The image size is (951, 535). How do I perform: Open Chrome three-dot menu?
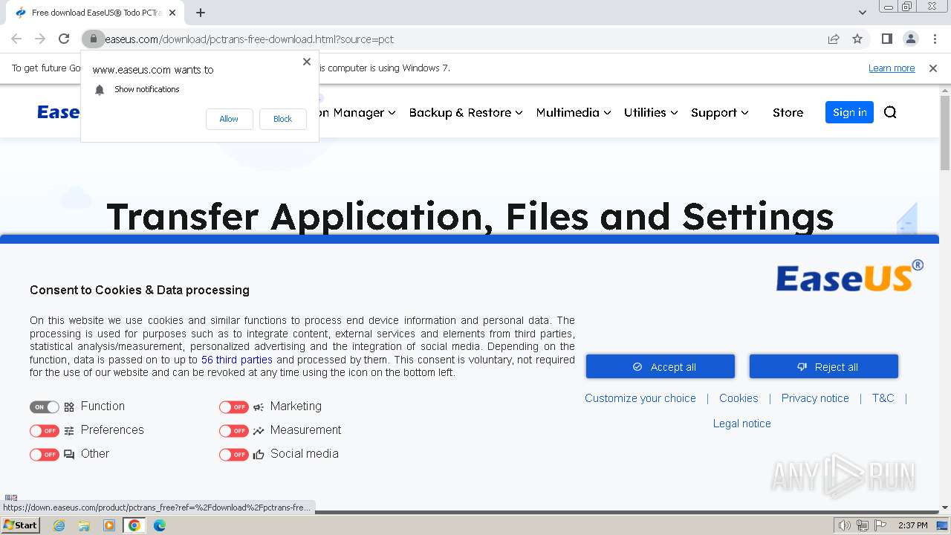point(934,39)
